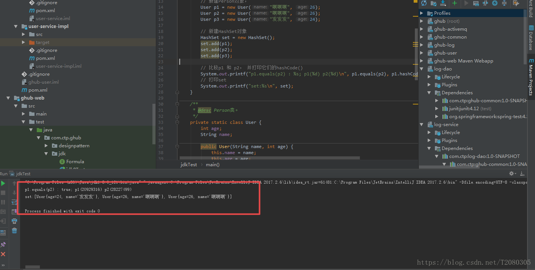
Task: Print console output
Action: coord(14,221)
